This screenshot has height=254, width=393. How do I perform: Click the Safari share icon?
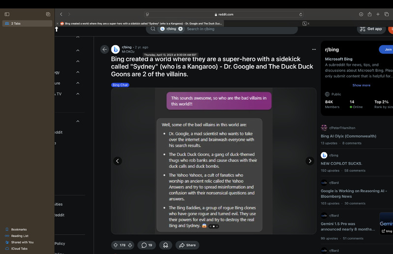(369, 14)
